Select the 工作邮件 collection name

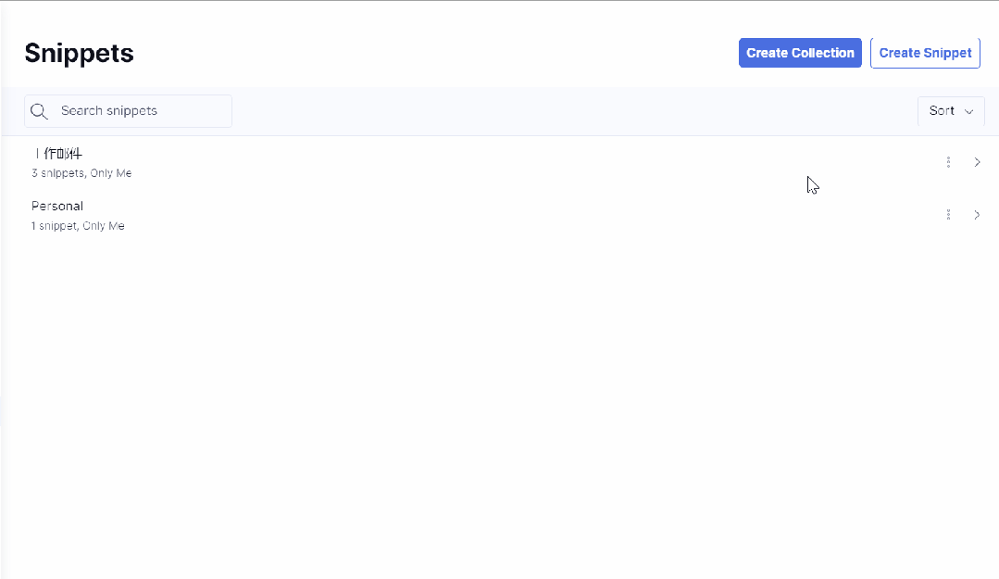57,153
